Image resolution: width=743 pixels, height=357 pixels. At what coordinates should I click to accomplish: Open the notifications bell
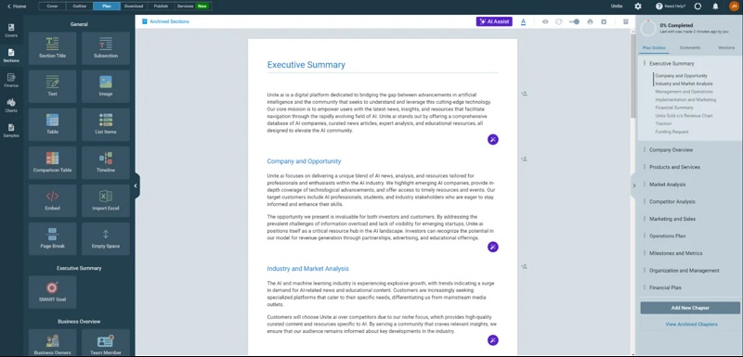(x=715, y=6)
